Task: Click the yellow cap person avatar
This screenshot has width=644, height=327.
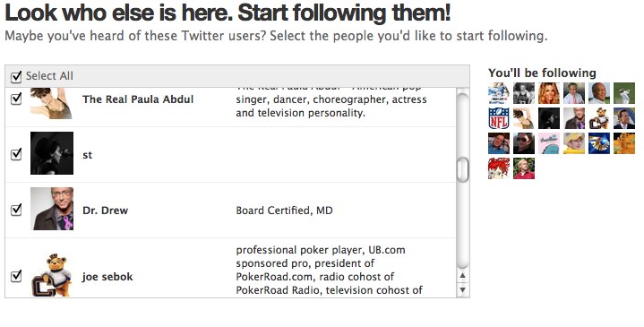Action: 574,143
